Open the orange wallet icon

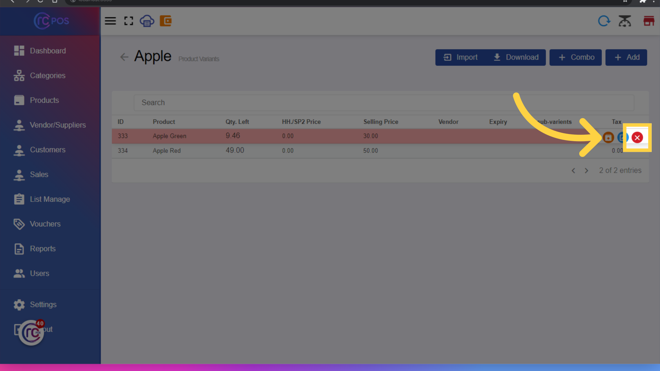pyautogui.click(x=166, y=21)
